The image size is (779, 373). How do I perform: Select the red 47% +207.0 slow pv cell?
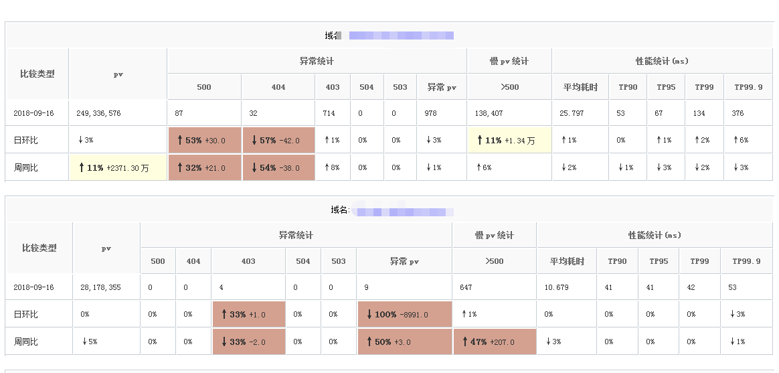[495, 342]
